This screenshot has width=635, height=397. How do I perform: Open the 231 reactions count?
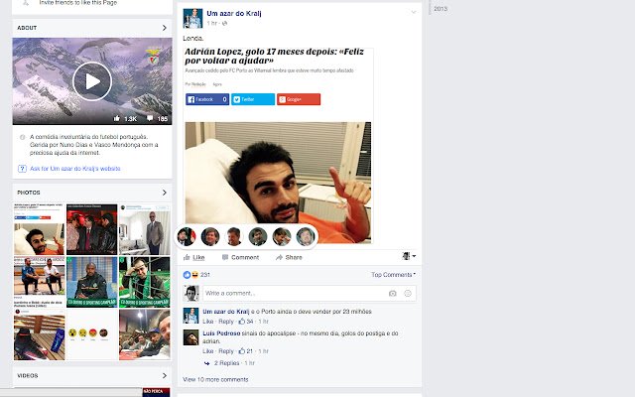click(205, 275)
